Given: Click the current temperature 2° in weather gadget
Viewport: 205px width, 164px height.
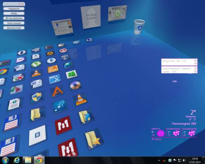Looking at the screenshot, I should click(193, 112).
